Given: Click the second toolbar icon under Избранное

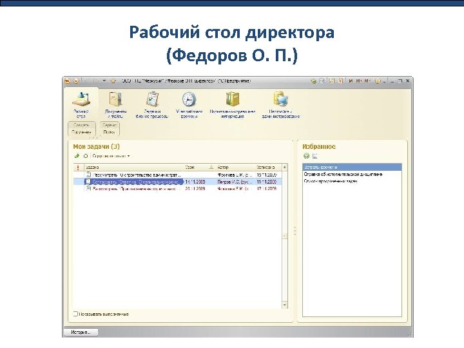Looking at the screenshot, I should point(314,156).
